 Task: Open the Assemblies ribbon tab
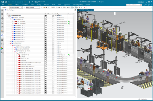25,5
